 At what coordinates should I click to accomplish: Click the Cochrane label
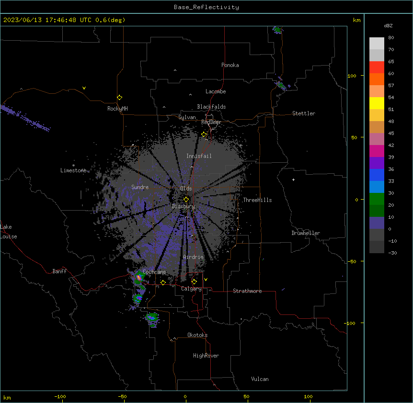155,272
